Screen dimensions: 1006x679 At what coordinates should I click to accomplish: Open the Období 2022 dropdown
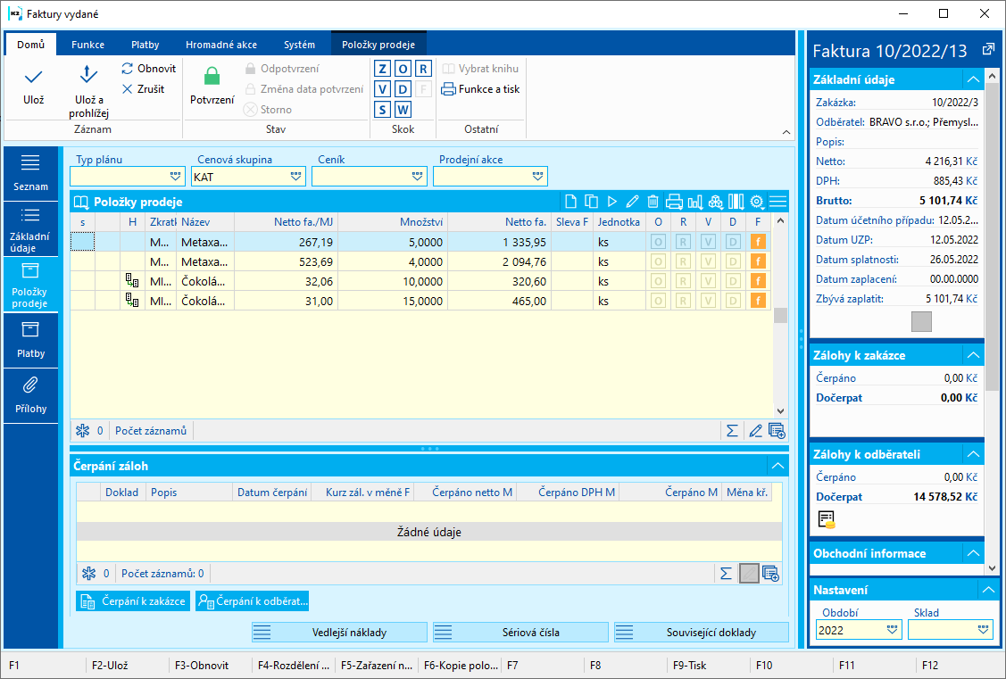tap(893, 630)
